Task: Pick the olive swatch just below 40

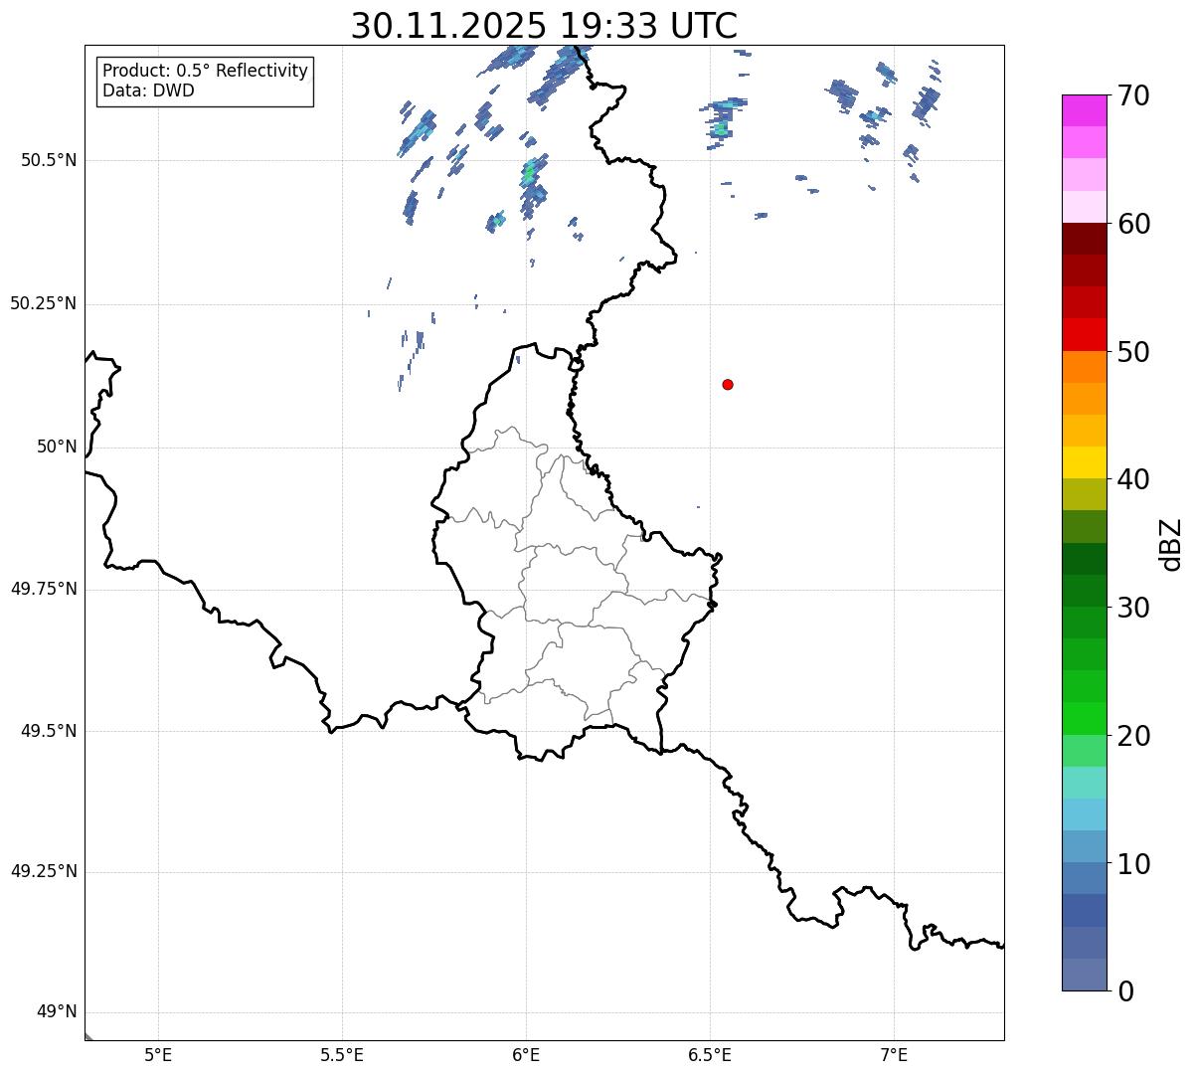Action: coord(1084,494)
